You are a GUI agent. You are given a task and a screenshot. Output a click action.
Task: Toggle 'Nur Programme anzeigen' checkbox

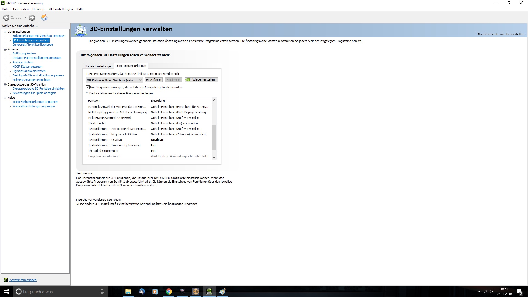pyautogui.click(x=88, y=87)
